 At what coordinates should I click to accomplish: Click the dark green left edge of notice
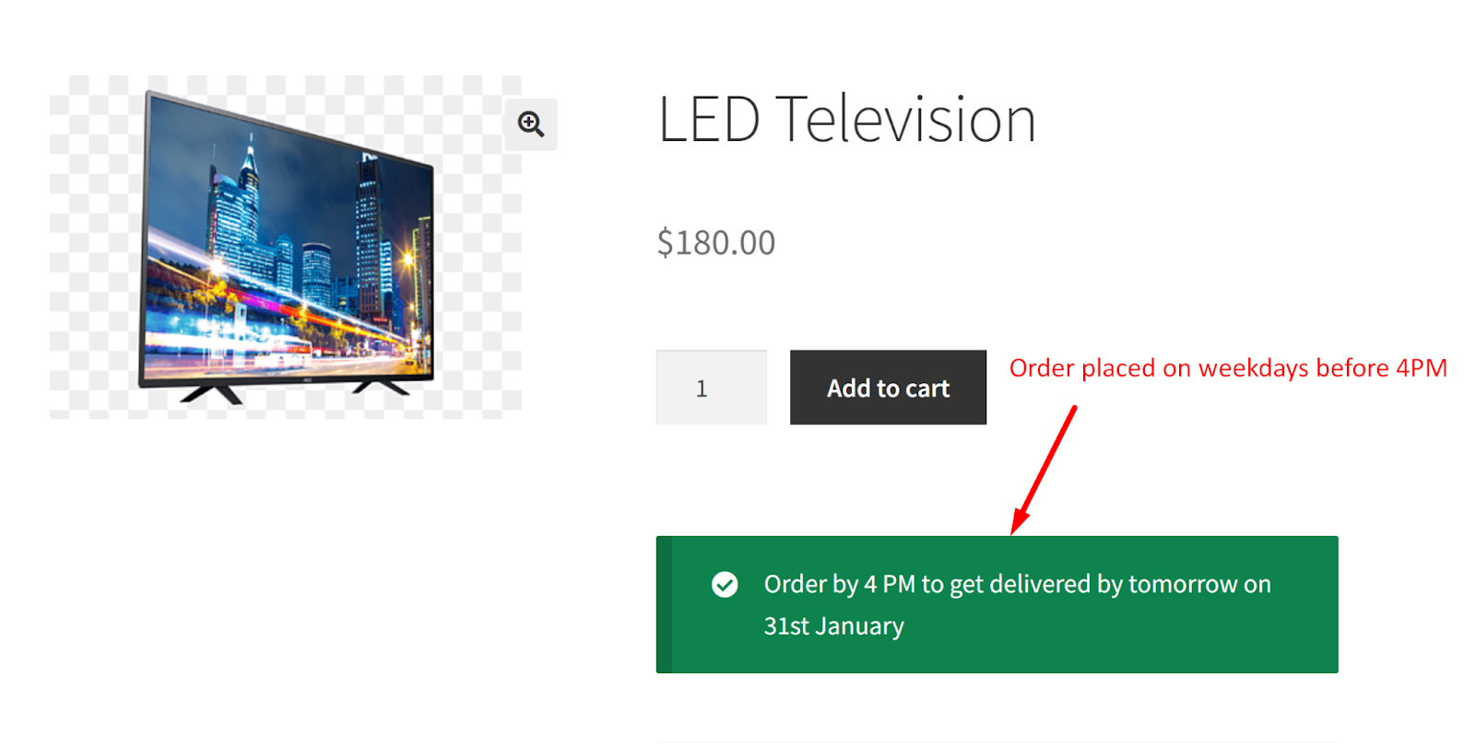664,604
